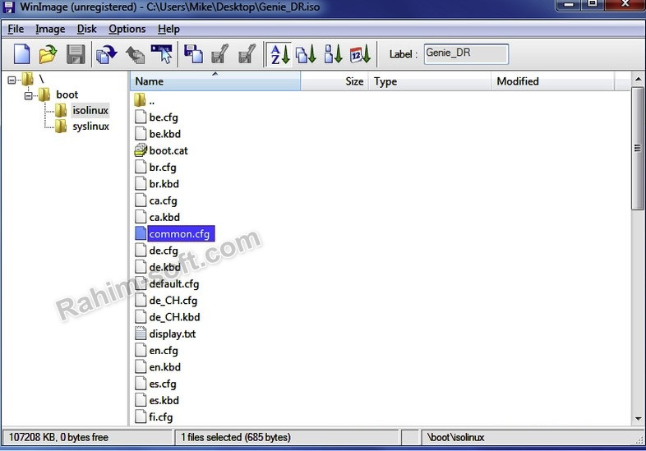Screen dimensions: 646x451
Task: Sort files by size icon
Action: tap(334, 54)
